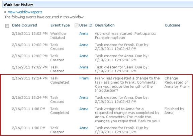Toggle the checkbox beside User ID header

tap(77, 25)
